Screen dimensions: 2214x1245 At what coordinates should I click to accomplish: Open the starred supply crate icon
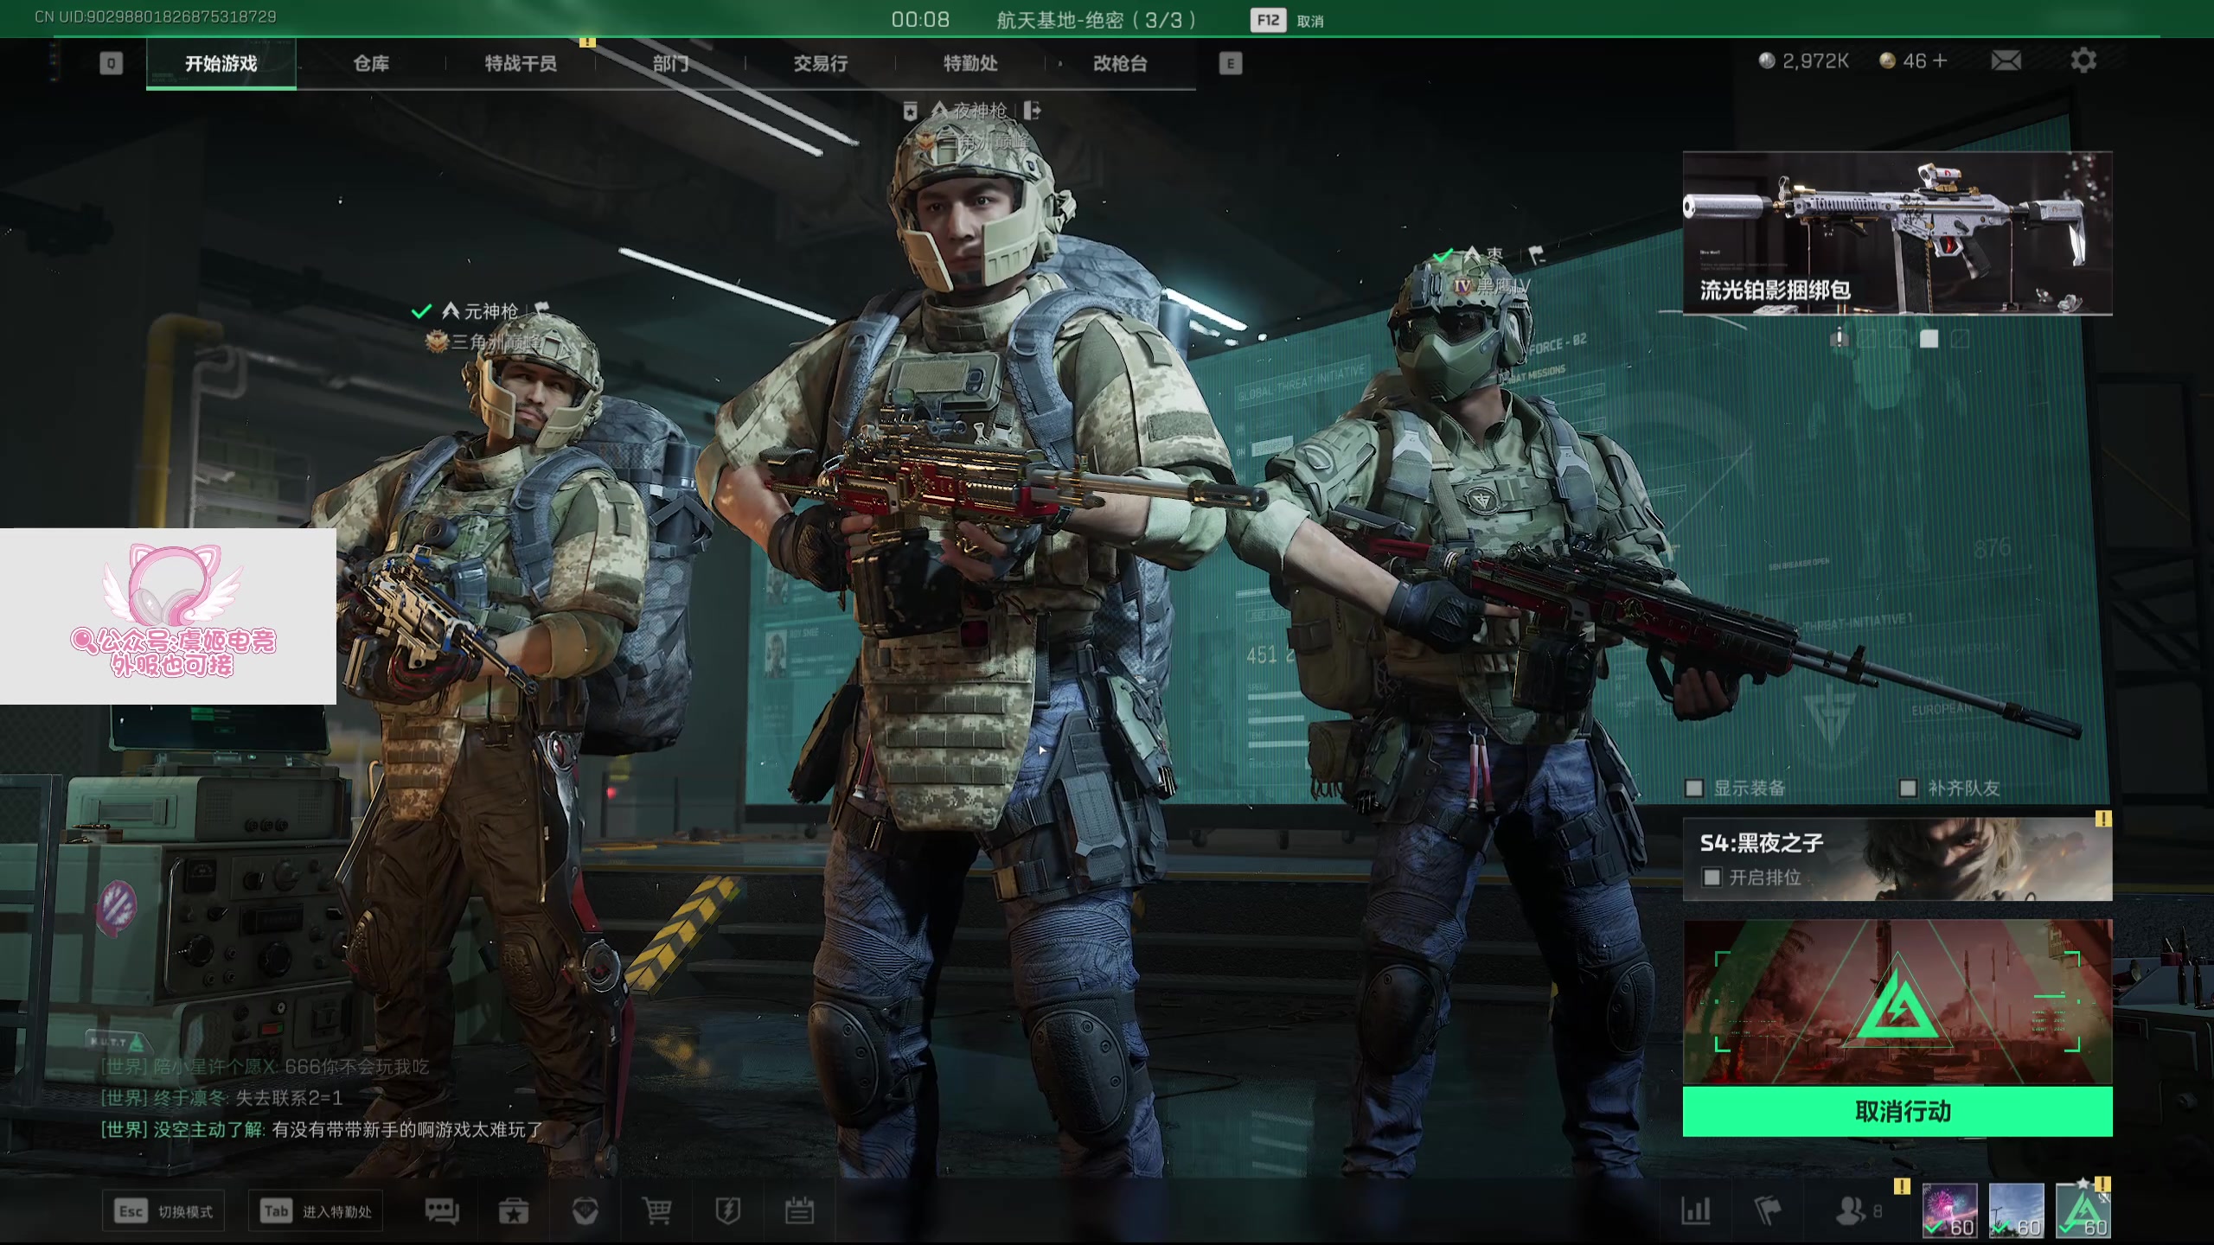coord(514,1211)
